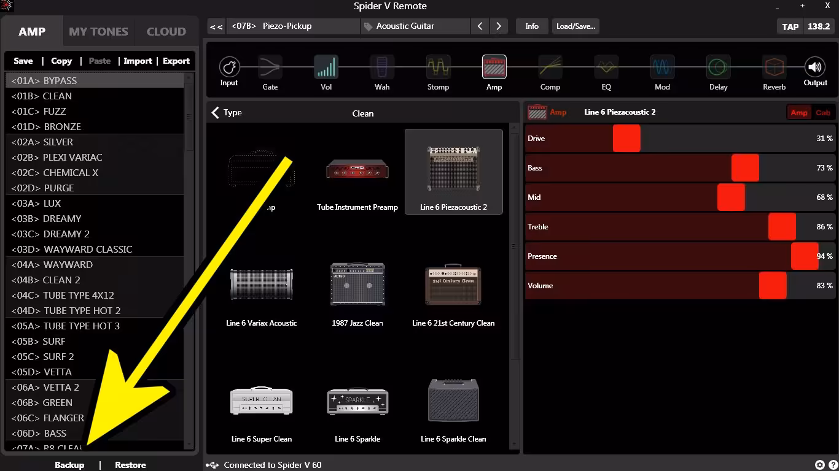Select preset <06B> GREEN
This screenshot has height=471, width=839.
(94, 402)
